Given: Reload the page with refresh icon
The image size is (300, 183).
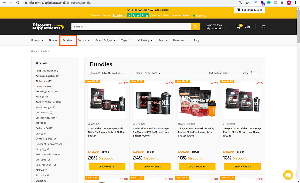Looking at the screenshot, I should coord(18,3).
